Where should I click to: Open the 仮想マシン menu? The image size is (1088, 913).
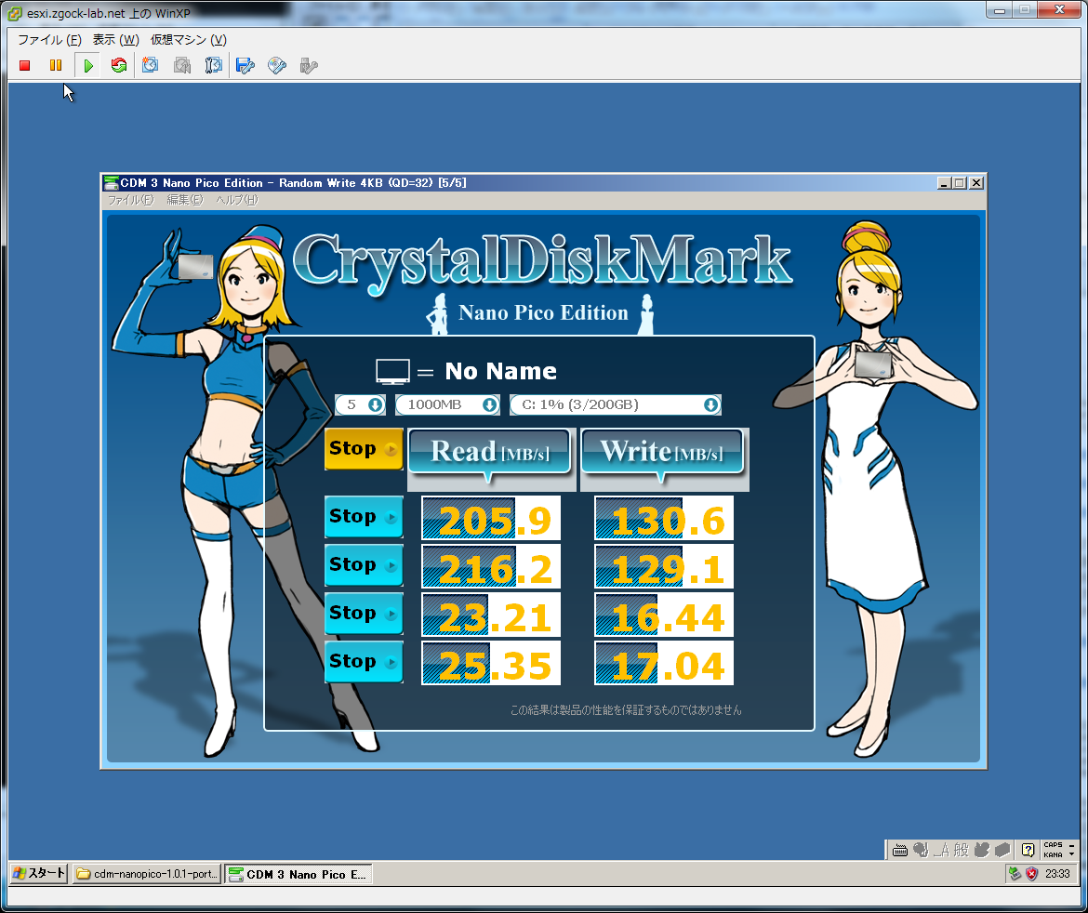pos(189,40)
